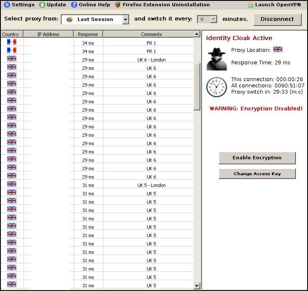The image size is (308, 291).
Task: Click '31 ms' in UK 5 - London row
Action: pyautogui.click(x=88, y=185)
